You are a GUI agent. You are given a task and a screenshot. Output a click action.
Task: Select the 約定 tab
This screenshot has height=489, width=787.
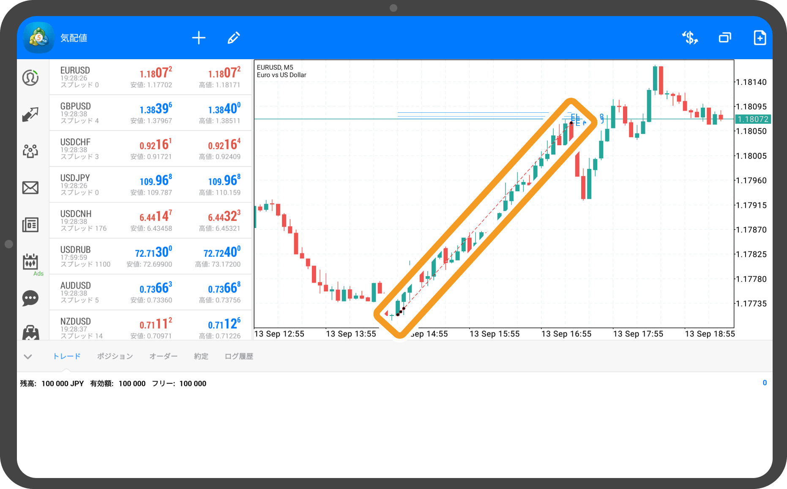coord(201,356)
